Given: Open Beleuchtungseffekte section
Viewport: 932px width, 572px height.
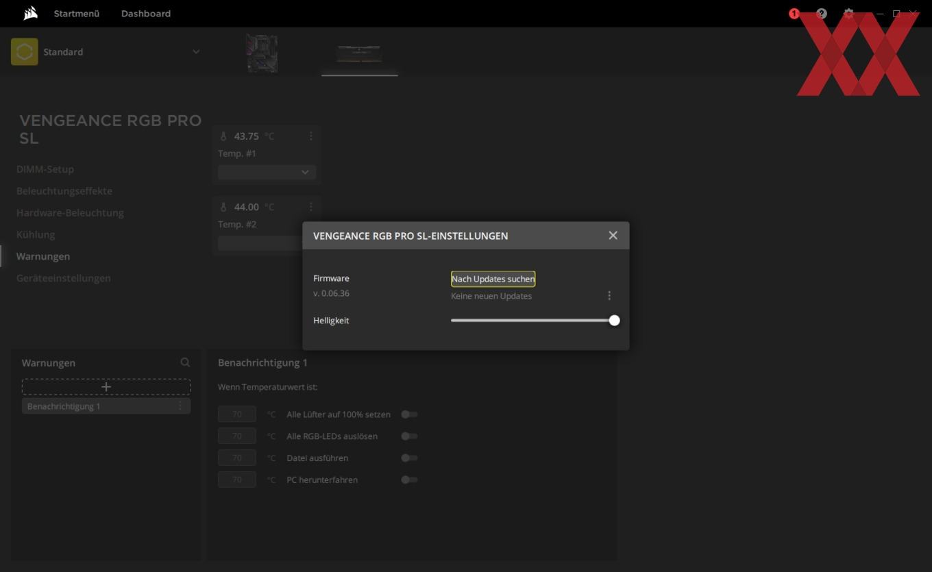Looking at the screenshot, I should point(64,191).
